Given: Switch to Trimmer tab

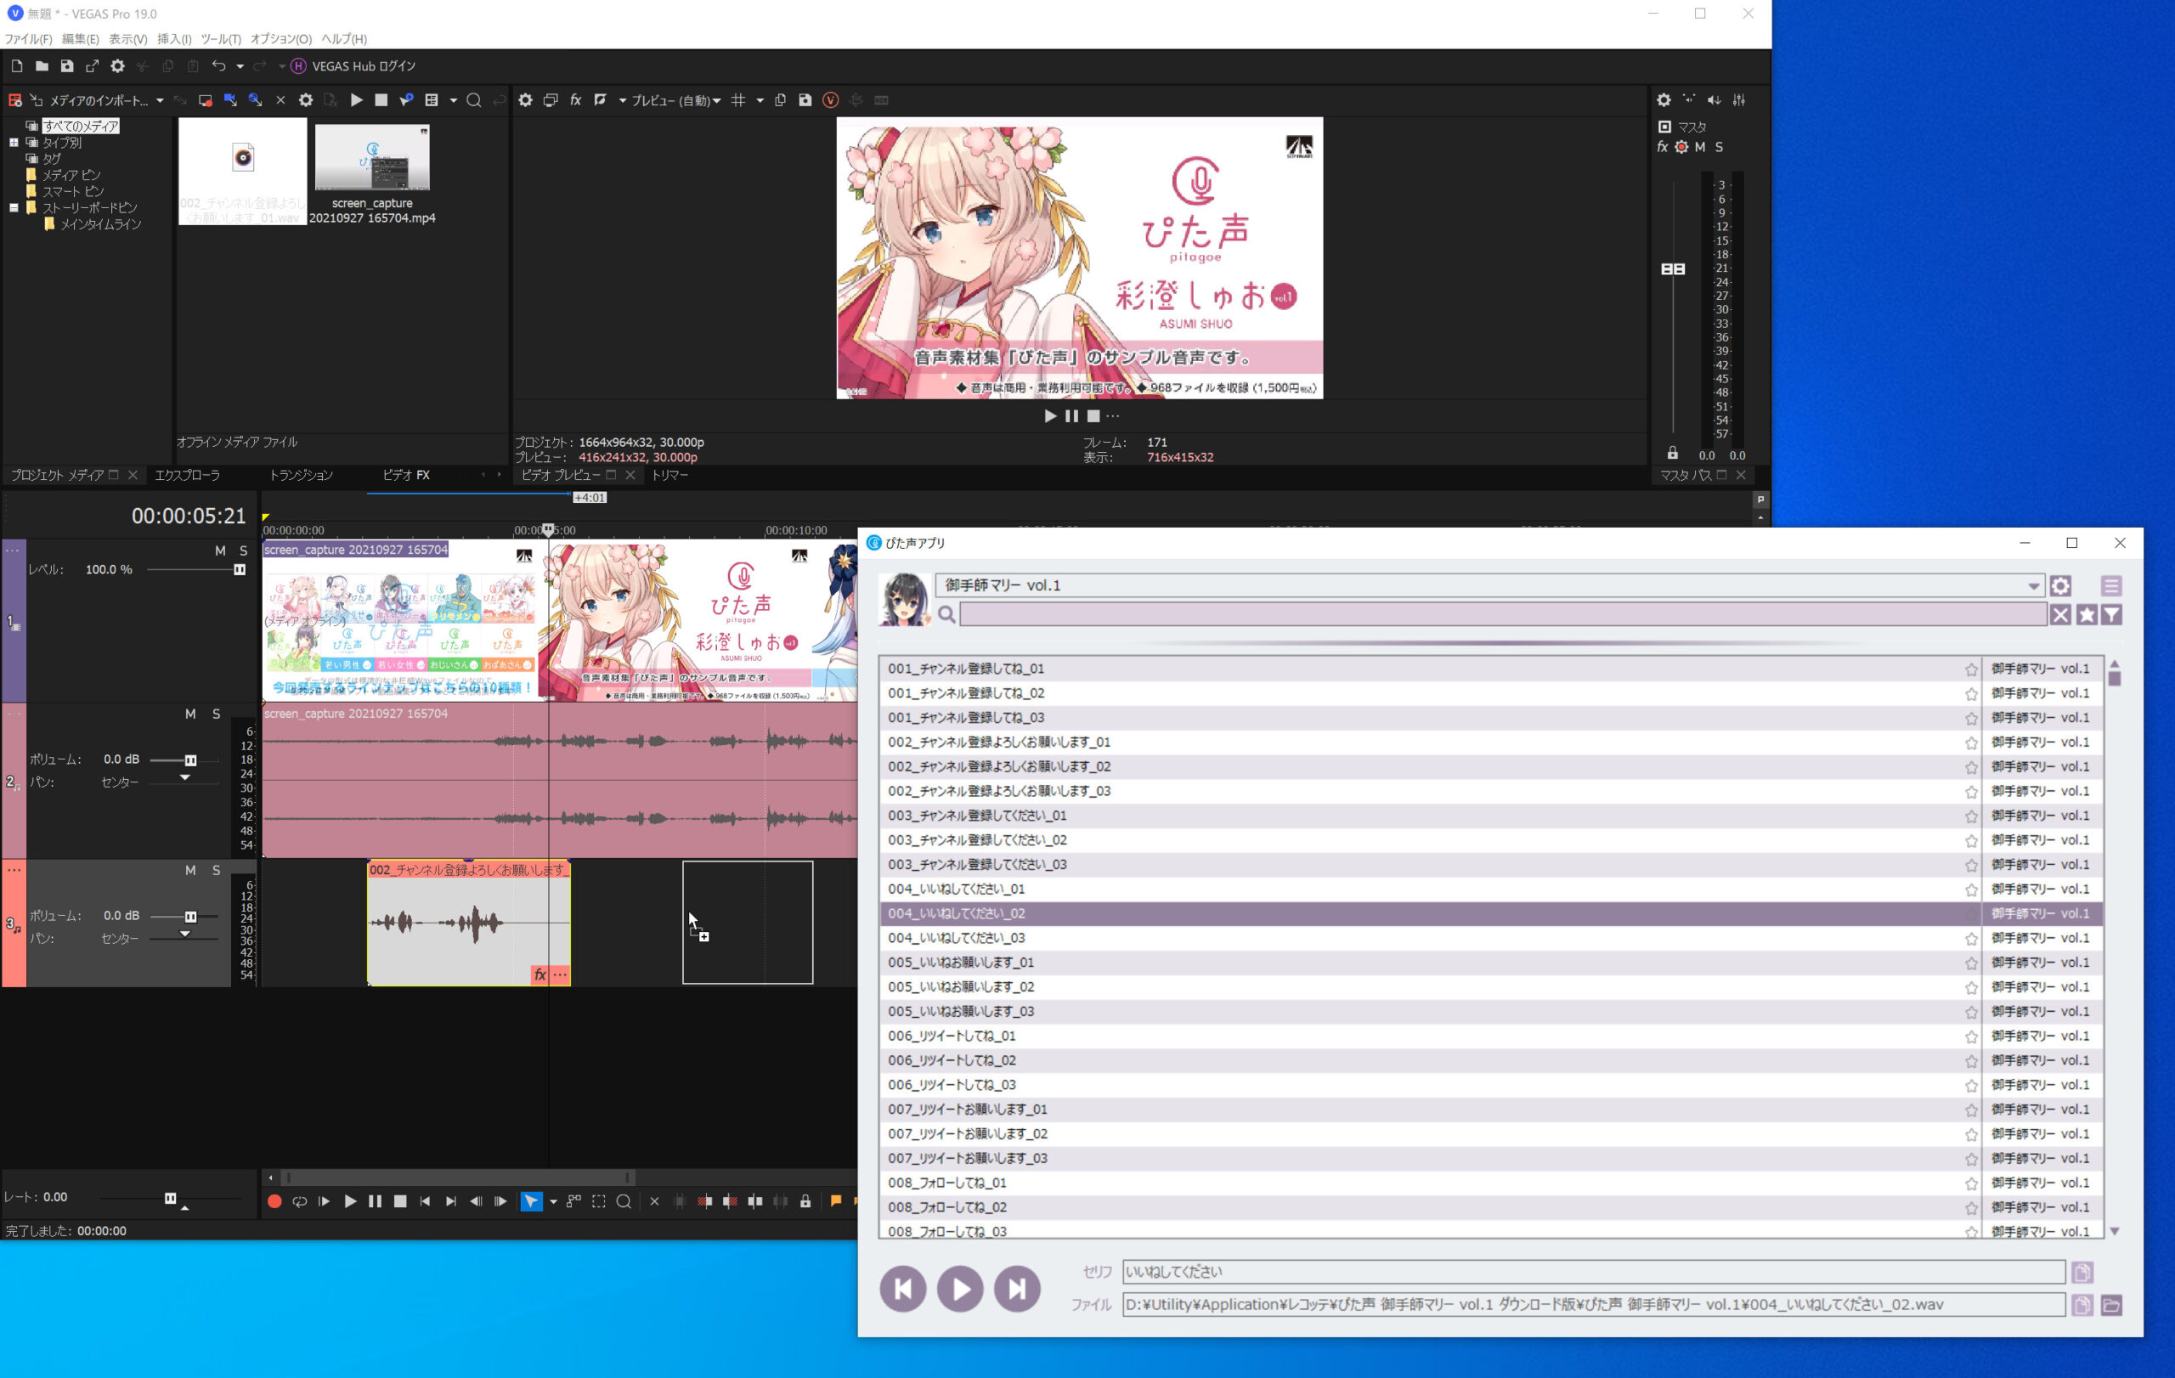Looking at the screenshot, I should (x=669, y=475).
